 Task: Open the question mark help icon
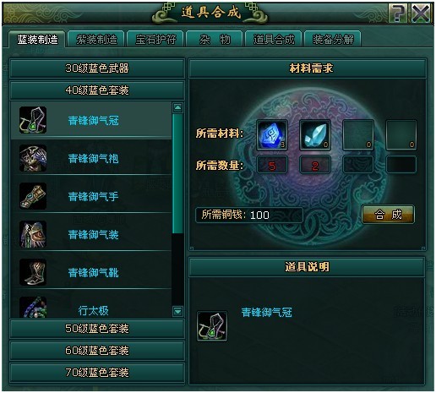tap(398, 13)
